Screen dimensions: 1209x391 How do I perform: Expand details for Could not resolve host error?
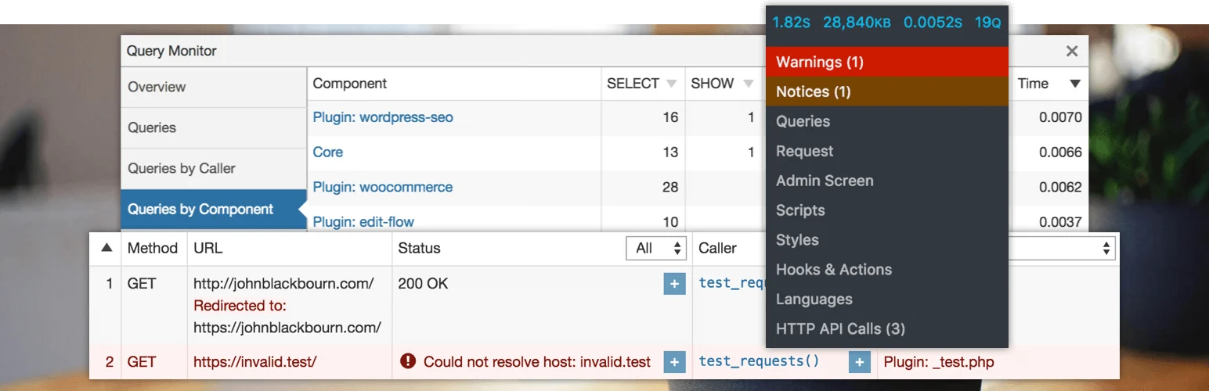674,362
